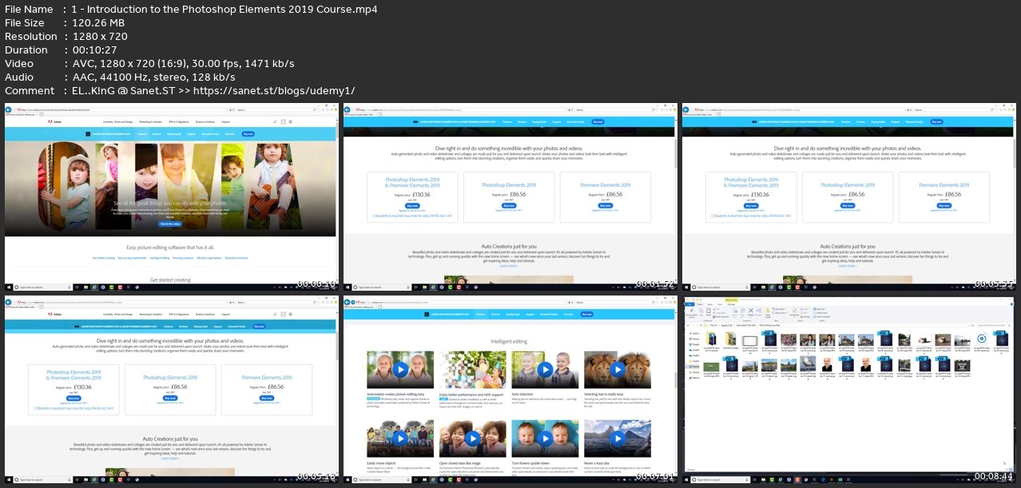Screen dimensions: 1021x488
Task: Click browser back arrow in the 00:01:52 frame
Action: click(347, 109)
